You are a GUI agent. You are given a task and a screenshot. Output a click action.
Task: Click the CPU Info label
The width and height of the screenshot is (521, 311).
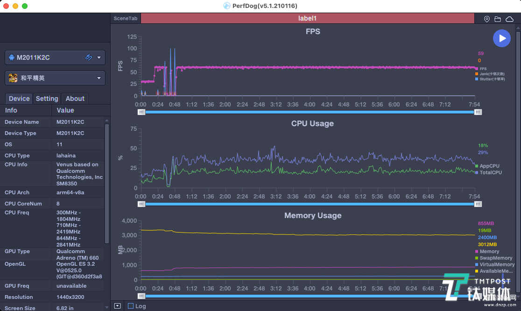coord(16,164)
